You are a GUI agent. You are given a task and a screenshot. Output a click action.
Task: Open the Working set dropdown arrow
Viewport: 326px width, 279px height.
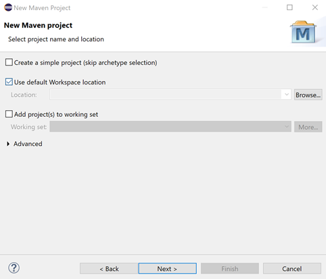point(287,126)
